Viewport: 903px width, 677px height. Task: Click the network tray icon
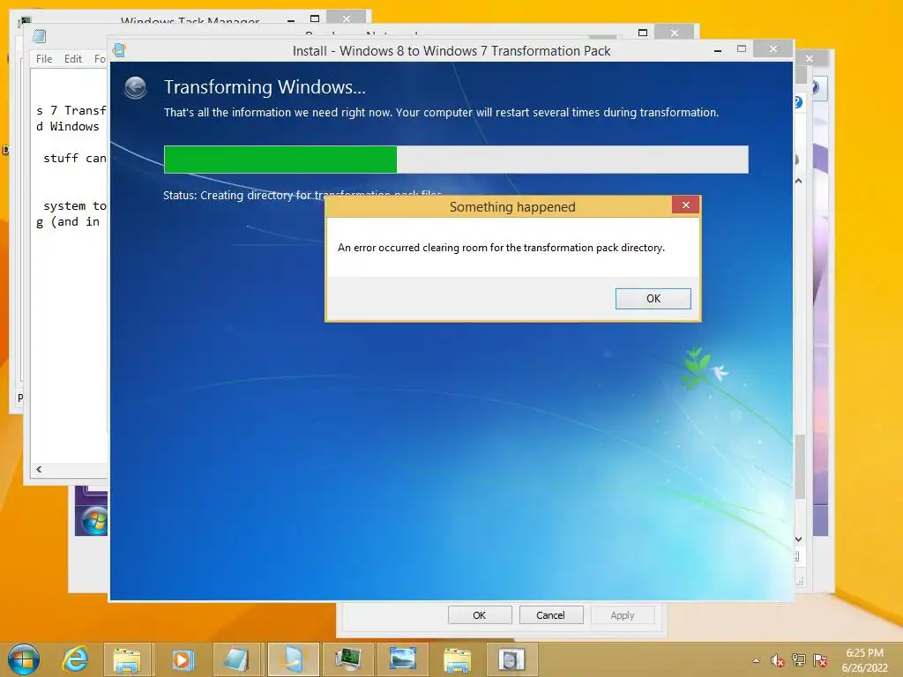pos(799,660)
